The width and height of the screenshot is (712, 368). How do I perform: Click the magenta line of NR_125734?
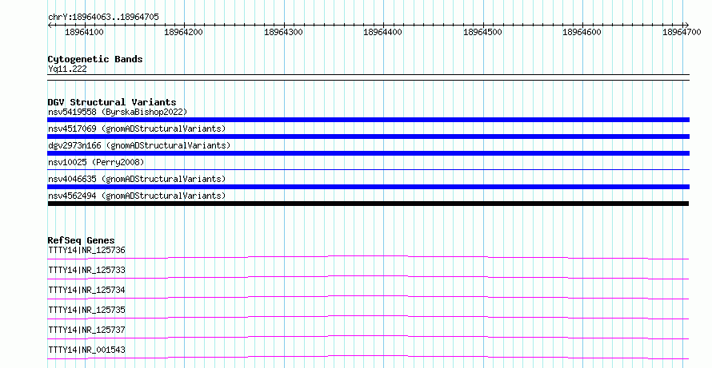click(x=368, y=297)
